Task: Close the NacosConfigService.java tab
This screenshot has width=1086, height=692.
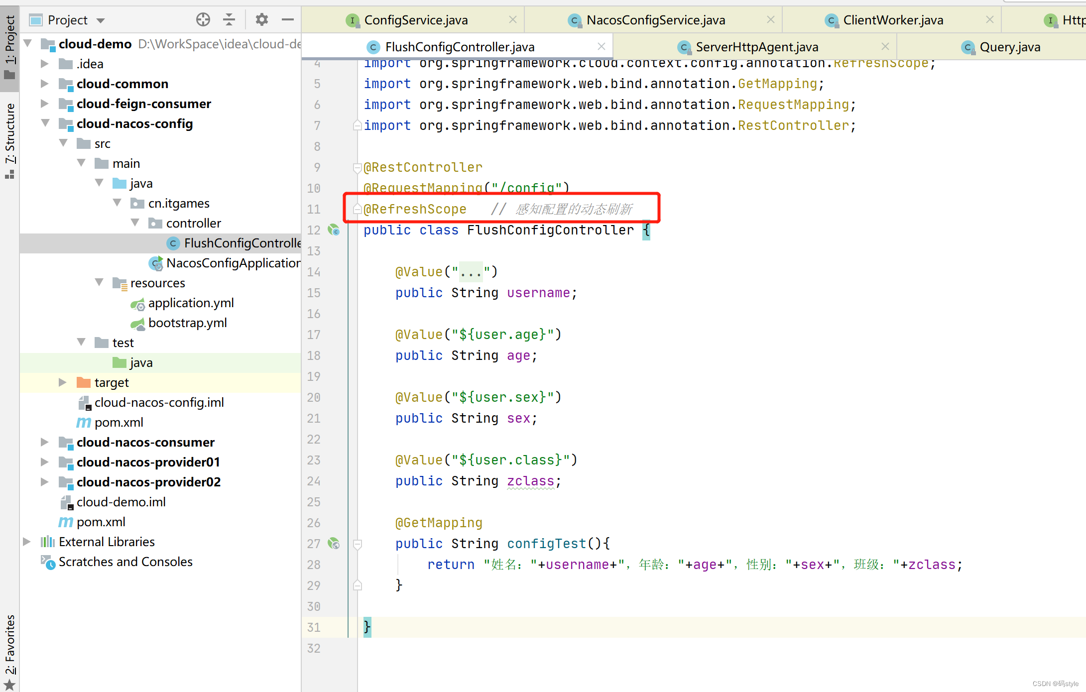Action: [771, 19]
